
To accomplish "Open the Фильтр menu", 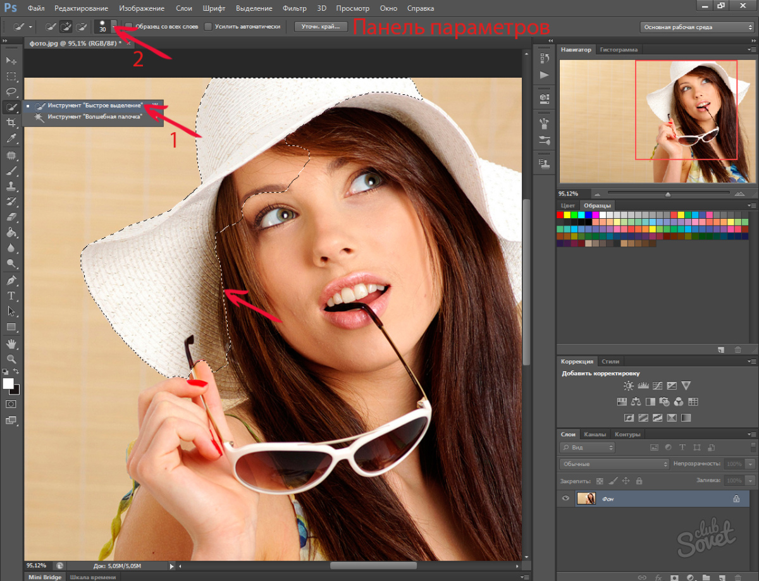I will (x=293, y=9).
